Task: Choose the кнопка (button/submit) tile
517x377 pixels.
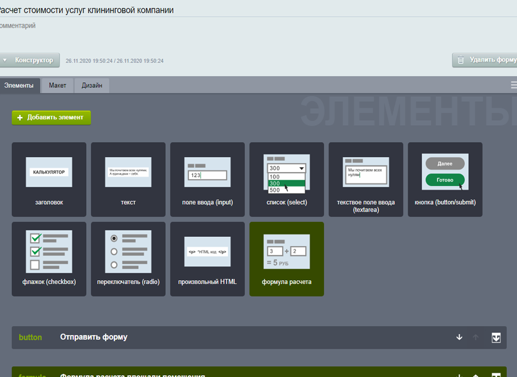Action: (445, 179)
